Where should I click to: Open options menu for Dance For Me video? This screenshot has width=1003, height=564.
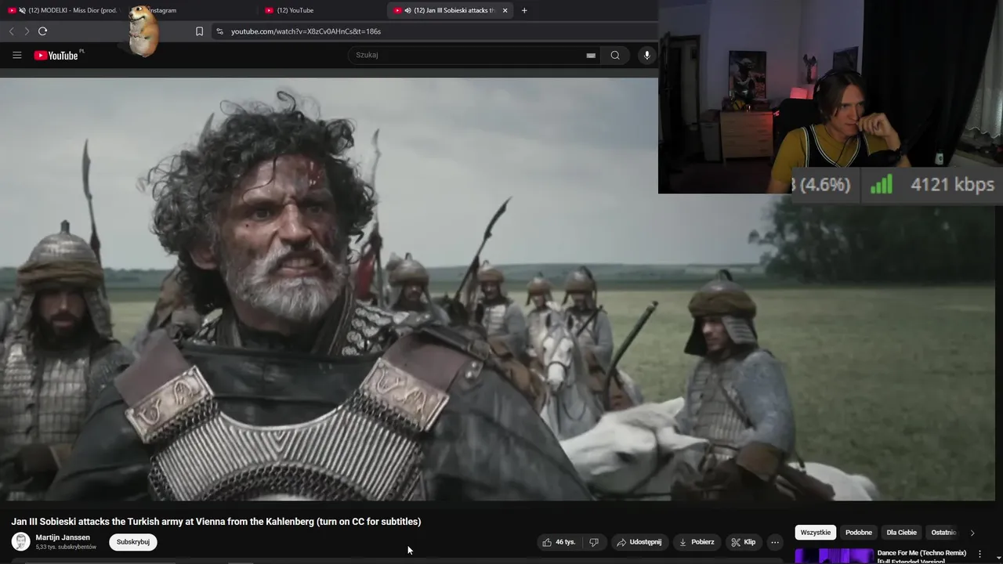[x=979, y=554]
